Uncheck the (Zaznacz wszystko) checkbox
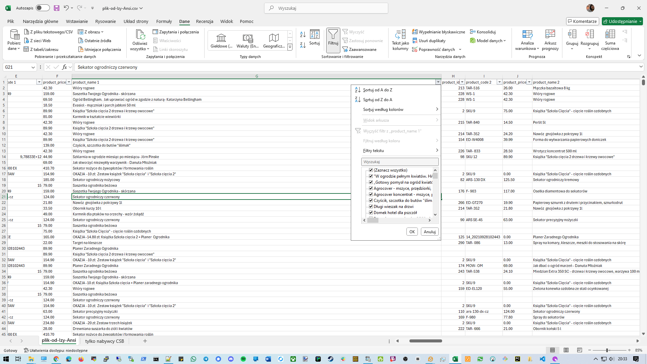The height and width of the screenshot is (364, 647). click(371, 170)
